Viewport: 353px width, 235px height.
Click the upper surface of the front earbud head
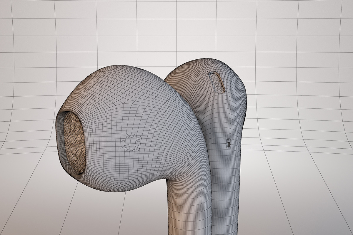(124, 82)
